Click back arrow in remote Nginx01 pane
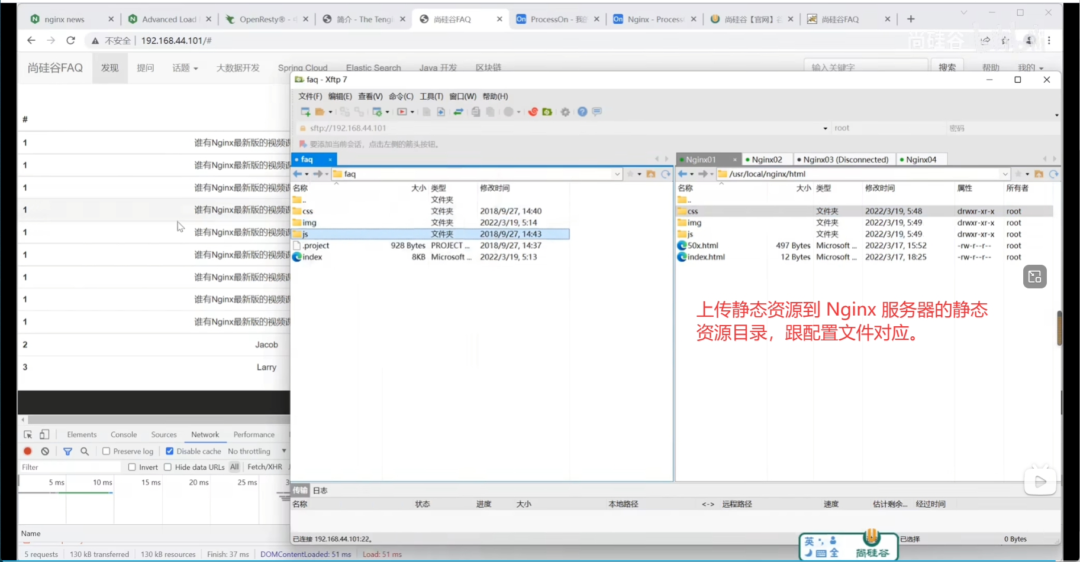1080x562 pixels. 683,174
